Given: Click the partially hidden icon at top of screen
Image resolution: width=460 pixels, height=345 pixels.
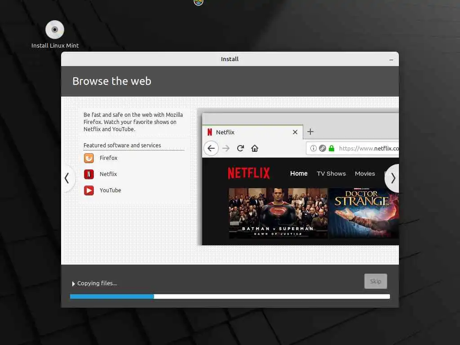Looking at the screenshot, I should coord(199,2).
